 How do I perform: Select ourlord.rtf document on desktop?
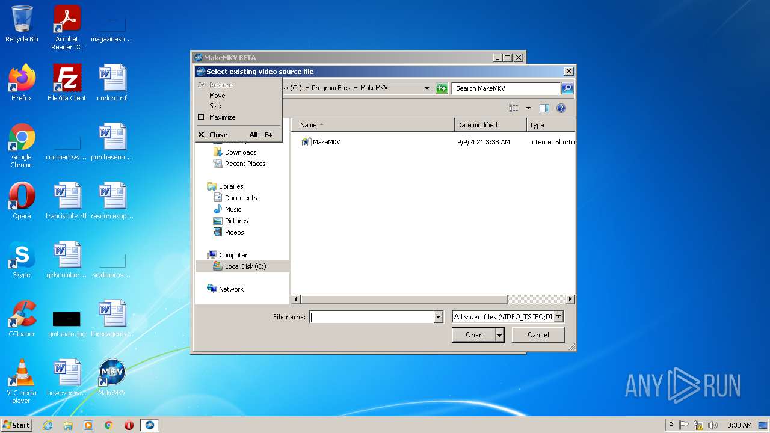(x=112, y=82)
